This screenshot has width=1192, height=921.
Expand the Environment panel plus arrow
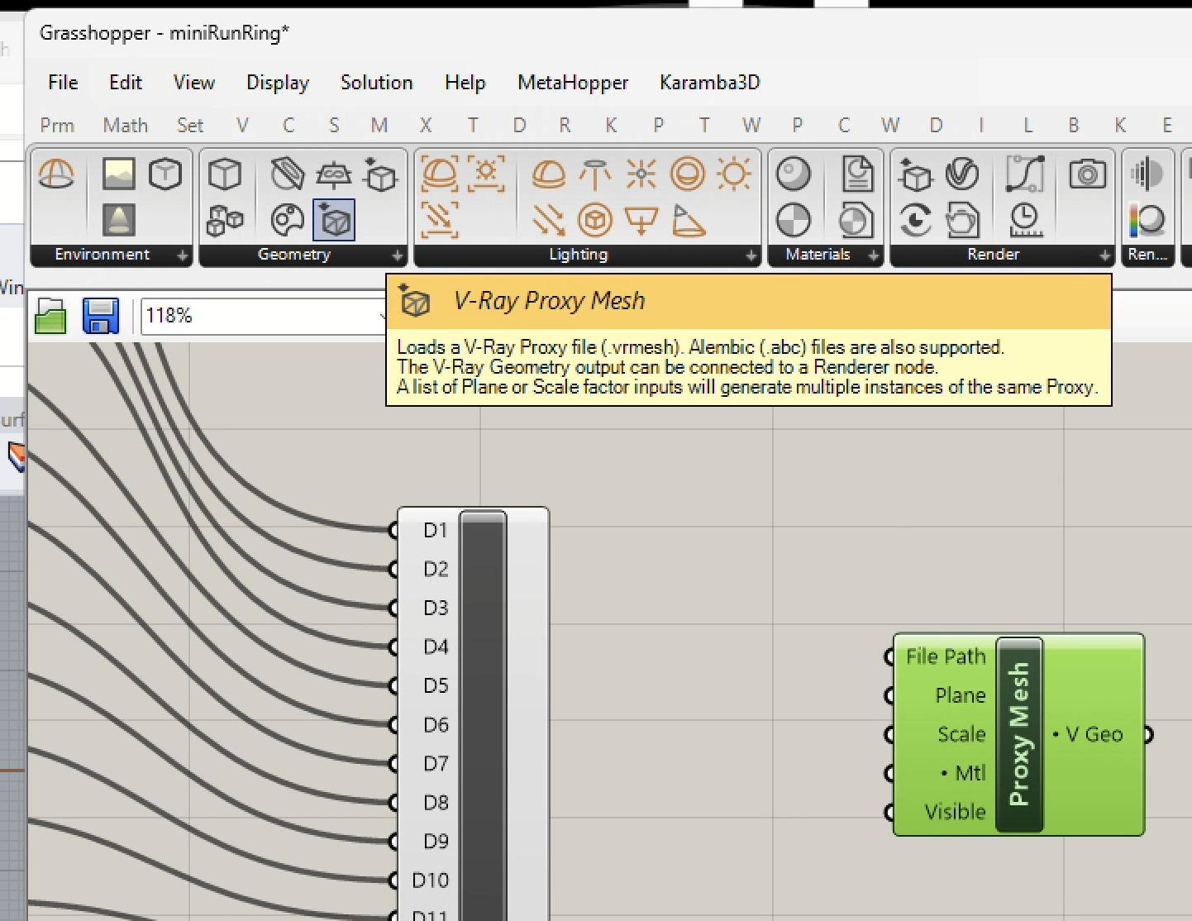(x=183, y=255)
